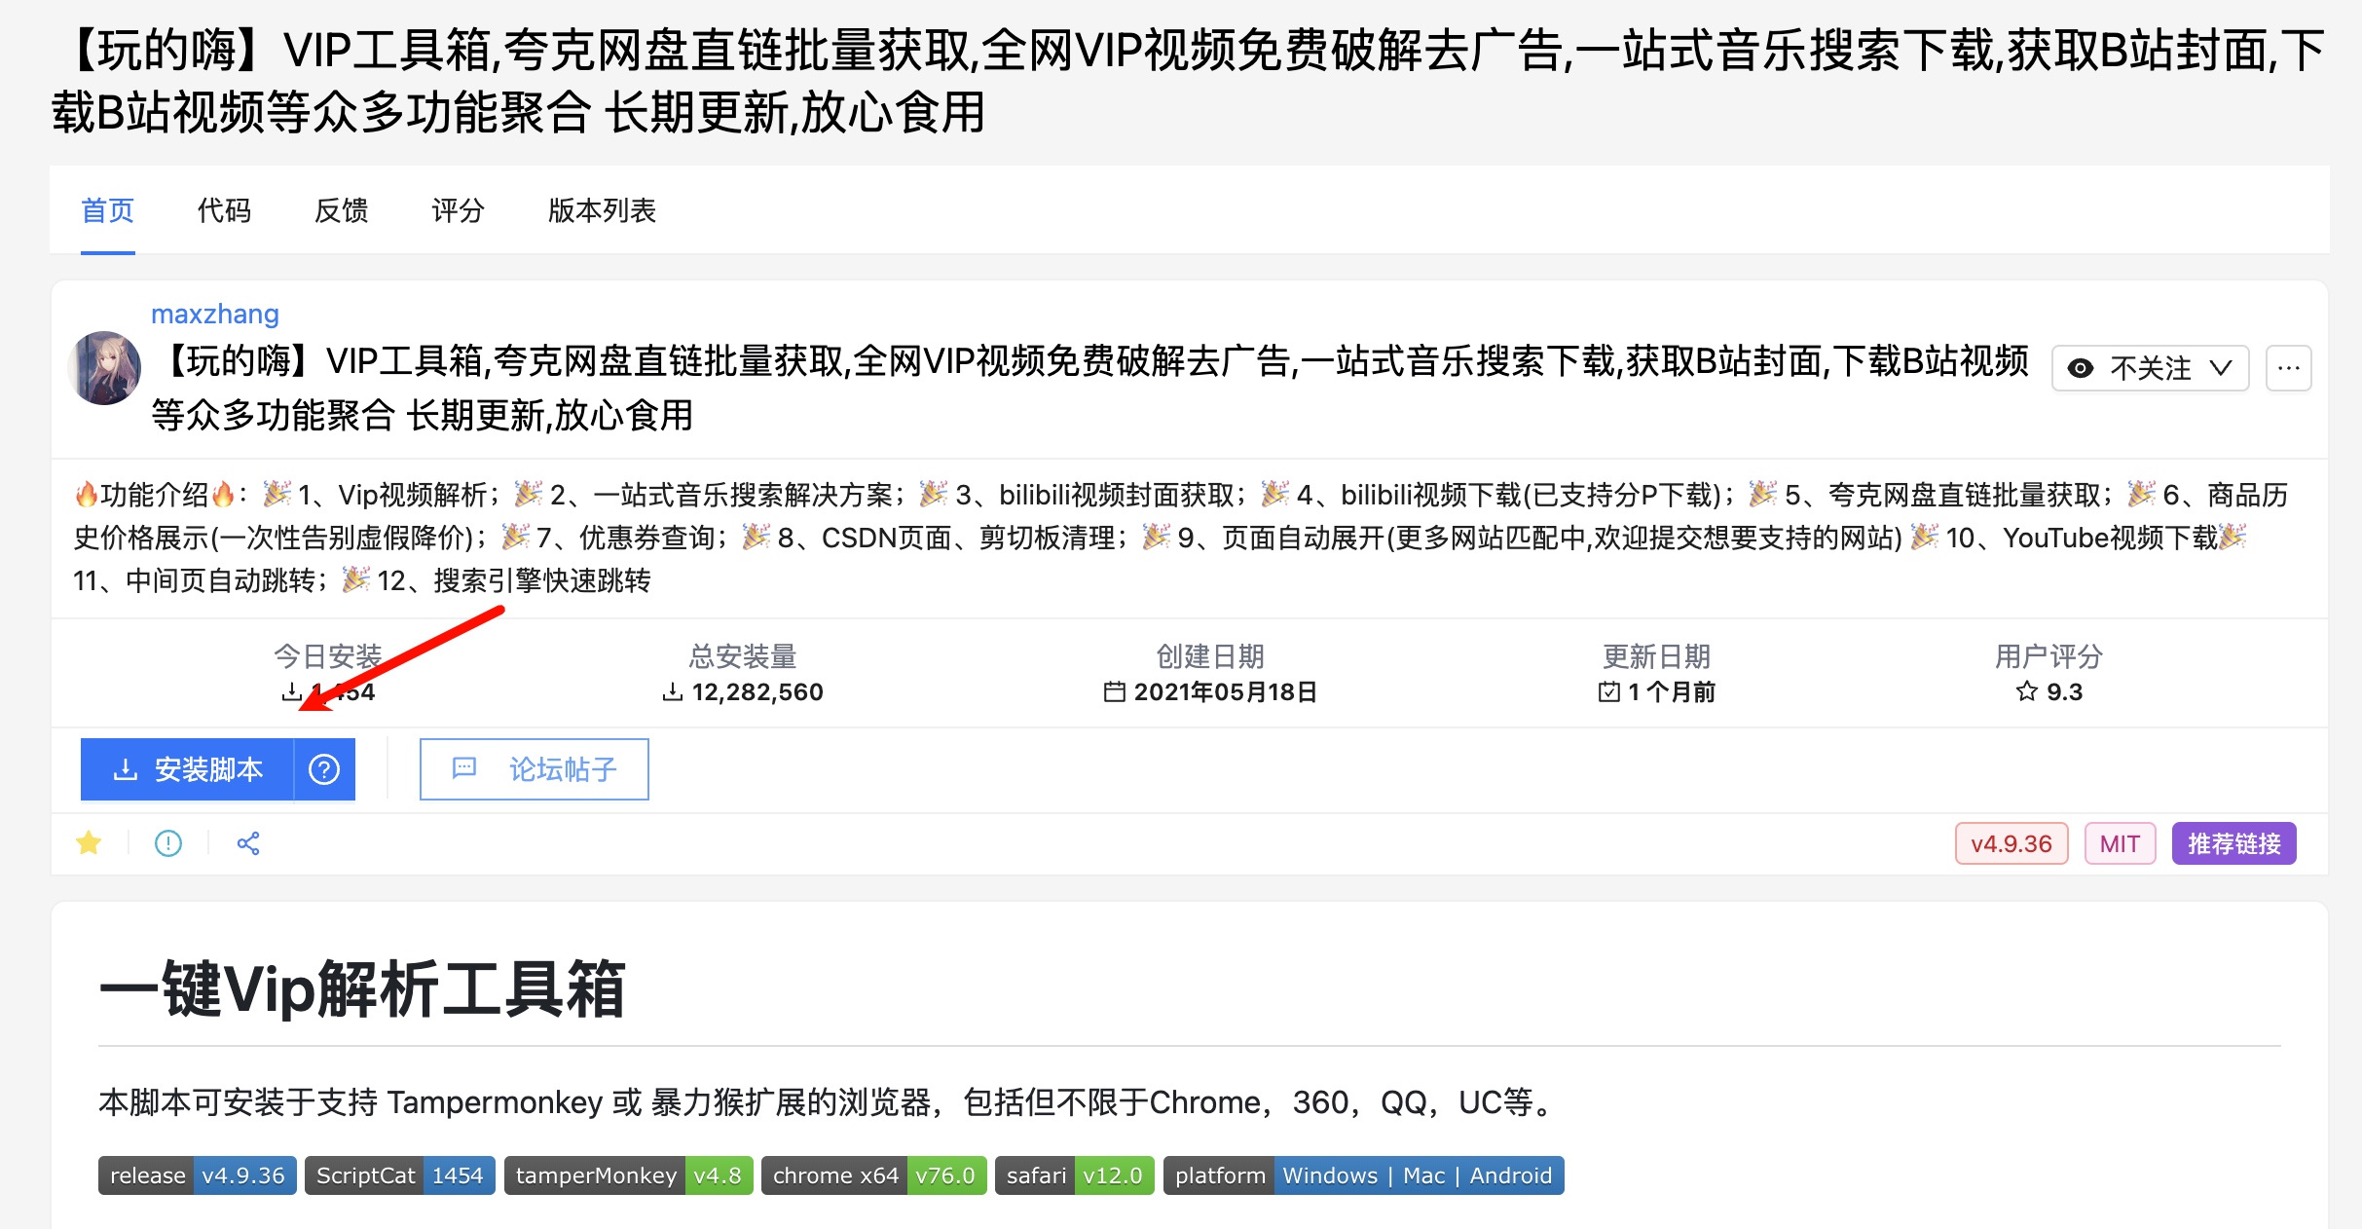This screenshot has width=2362, height=1229.
Task: Select the 反馈 tab
Action: 340,210
